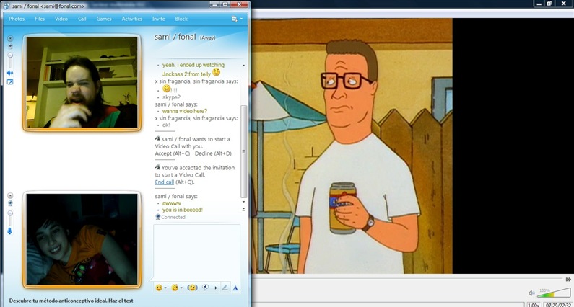This screenshot has width=574, height=307.
Task: Click sami's webcam video thumbnail
Action: (82, 82)
